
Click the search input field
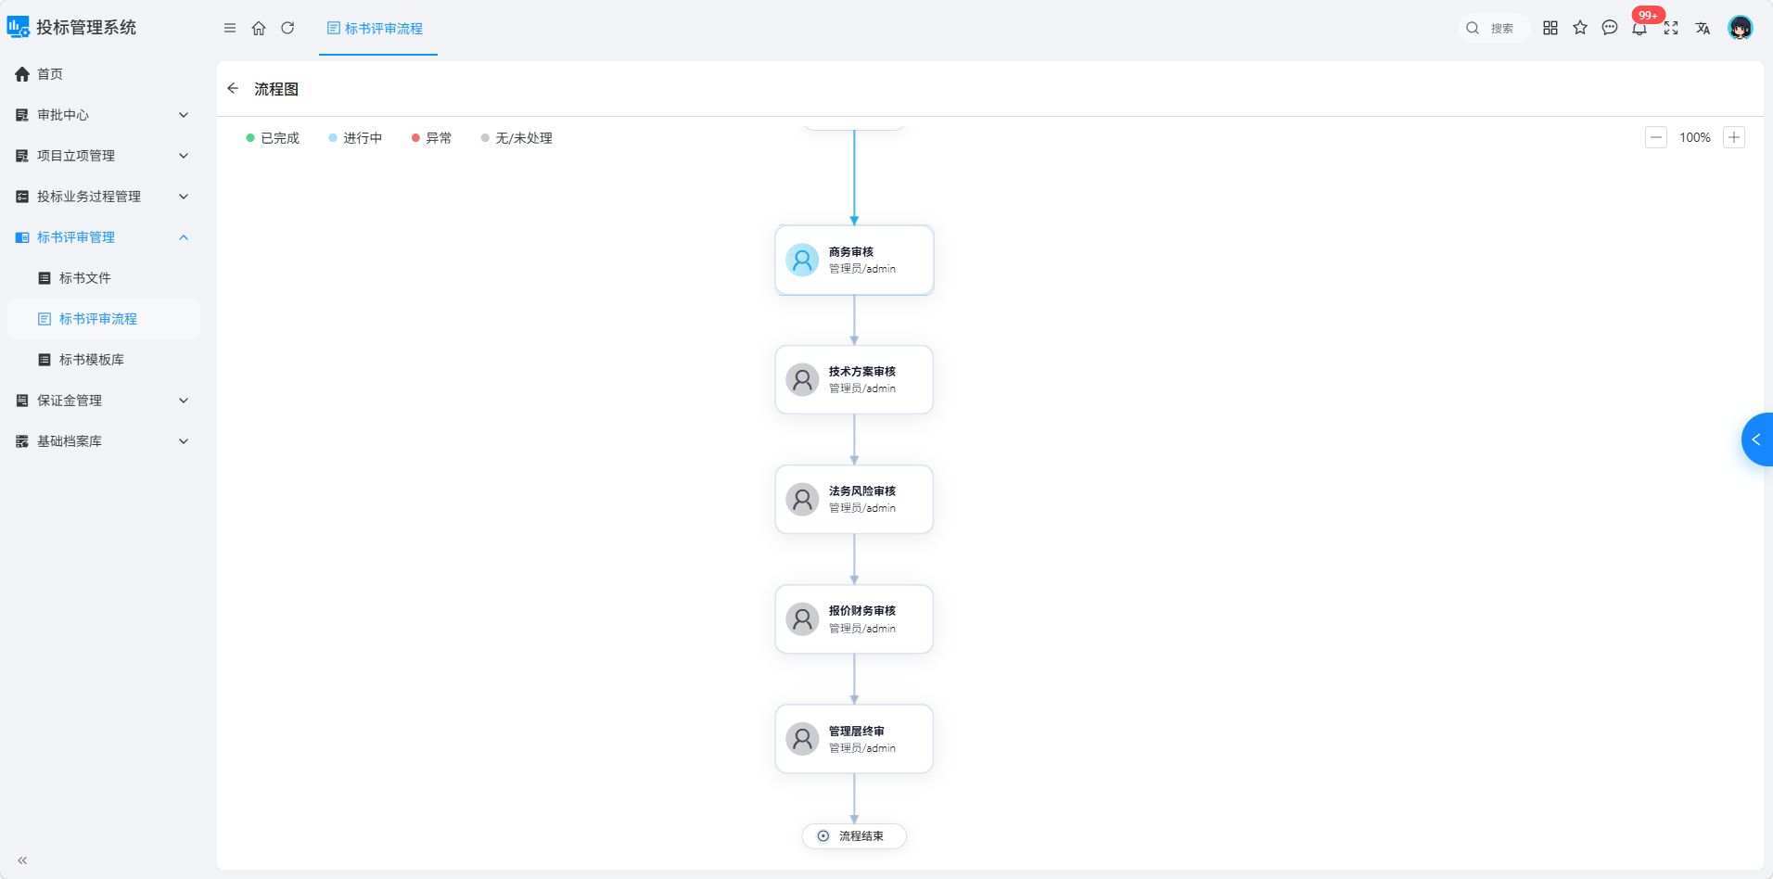tap(1493, 28)
